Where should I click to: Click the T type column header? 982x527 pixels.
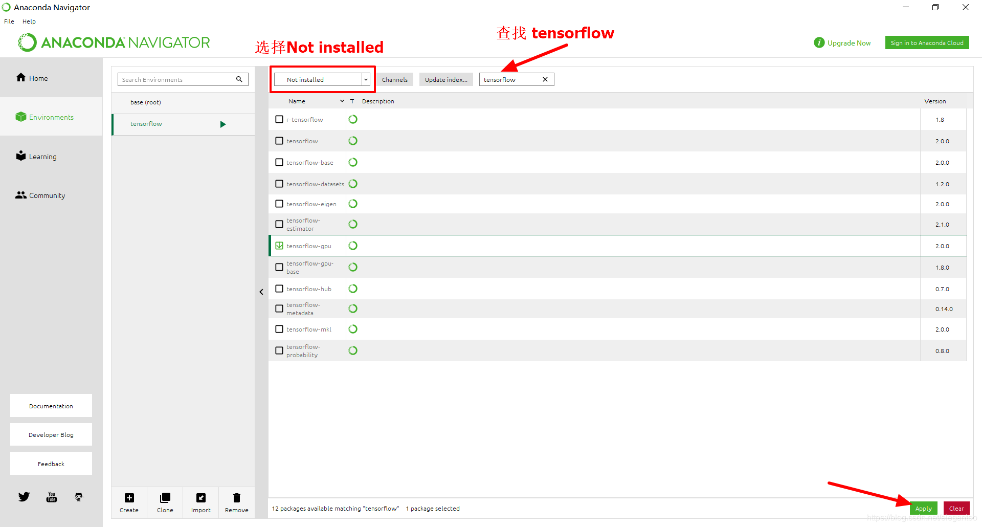coord(352,101)
